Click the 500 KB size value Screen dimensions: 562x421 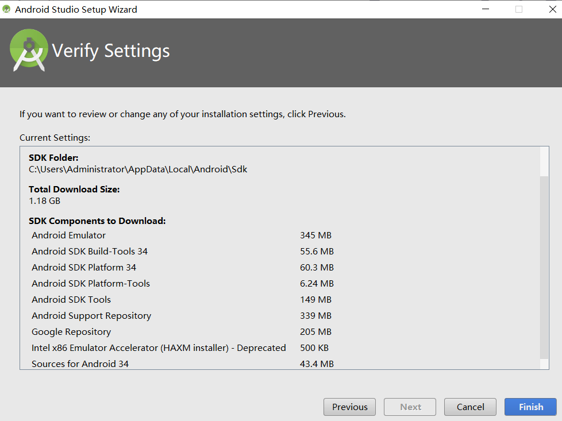tap(314, 348)
